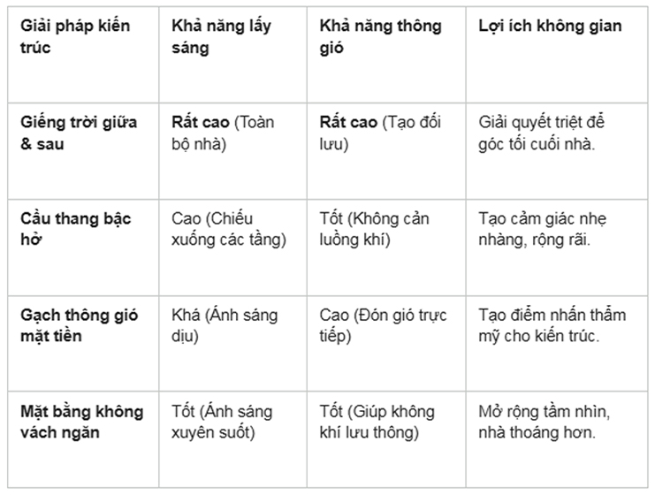Select the 'Rất cao (Toàn bộ nhà)' cell
655x495 pixels.
click(232, 151)
